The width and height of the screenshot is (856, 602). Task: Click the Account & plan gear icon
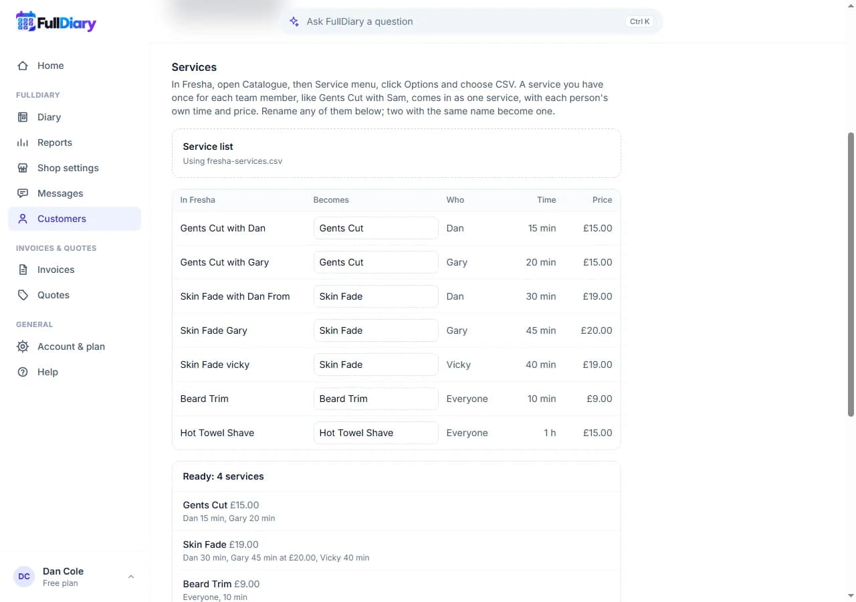[23, 346]
